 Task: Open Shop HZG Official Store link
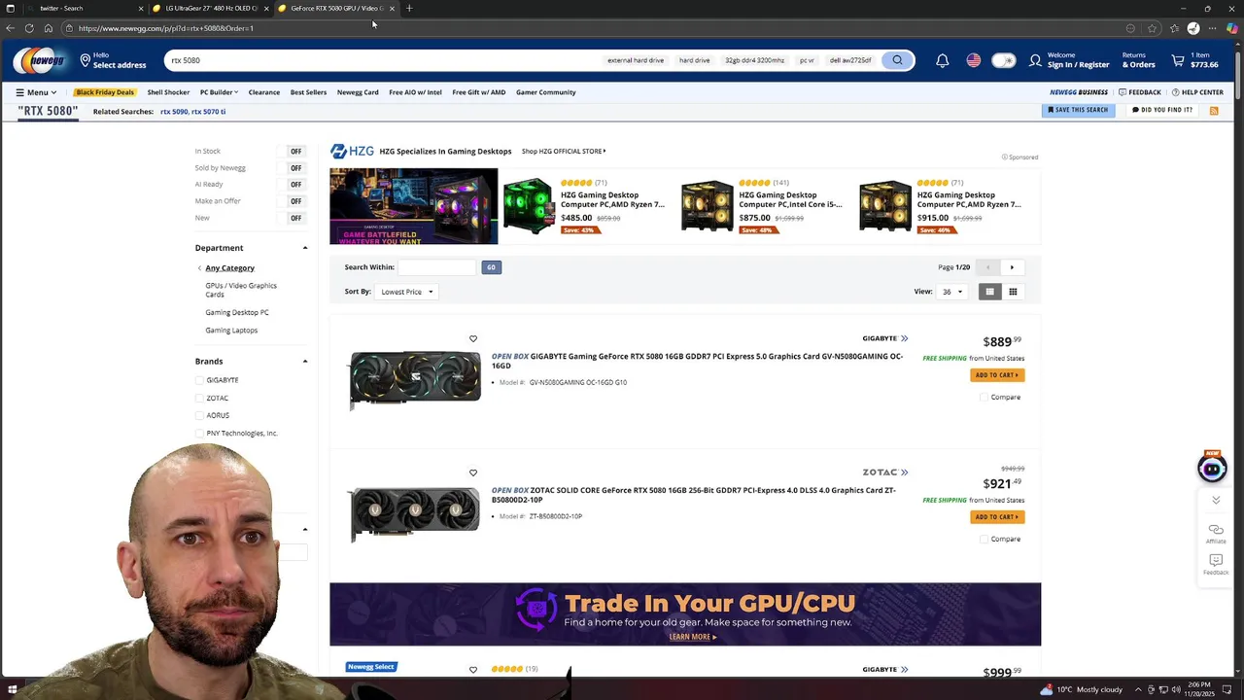point(564,152)
